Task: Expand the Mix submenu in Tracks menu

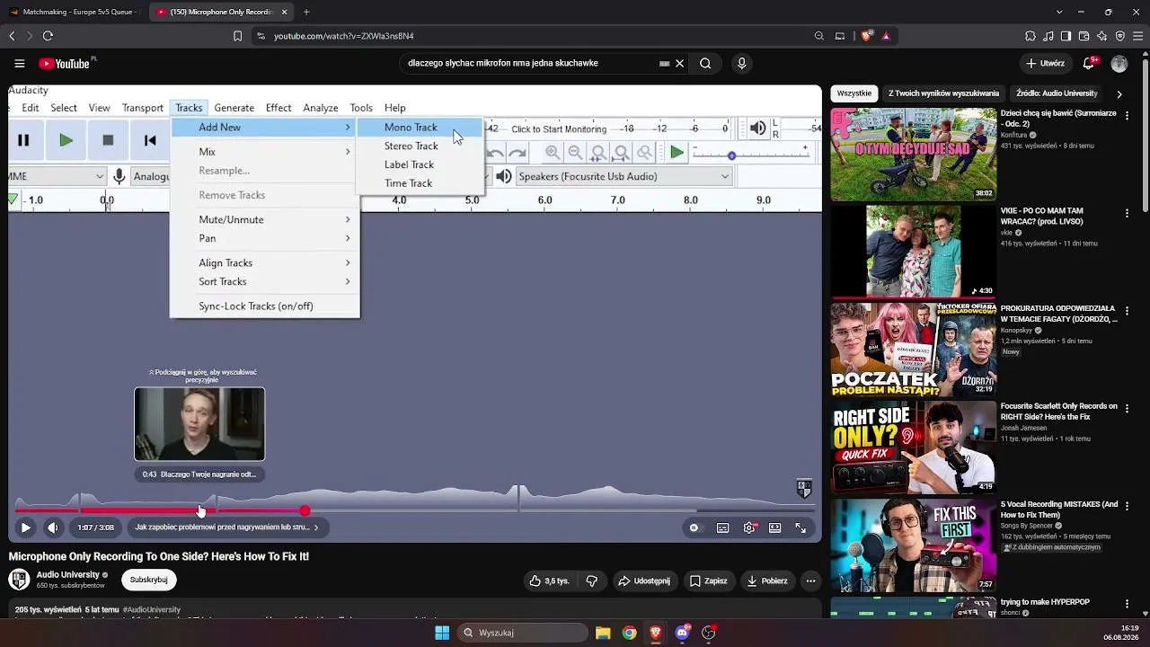Action: pos(265,152)
